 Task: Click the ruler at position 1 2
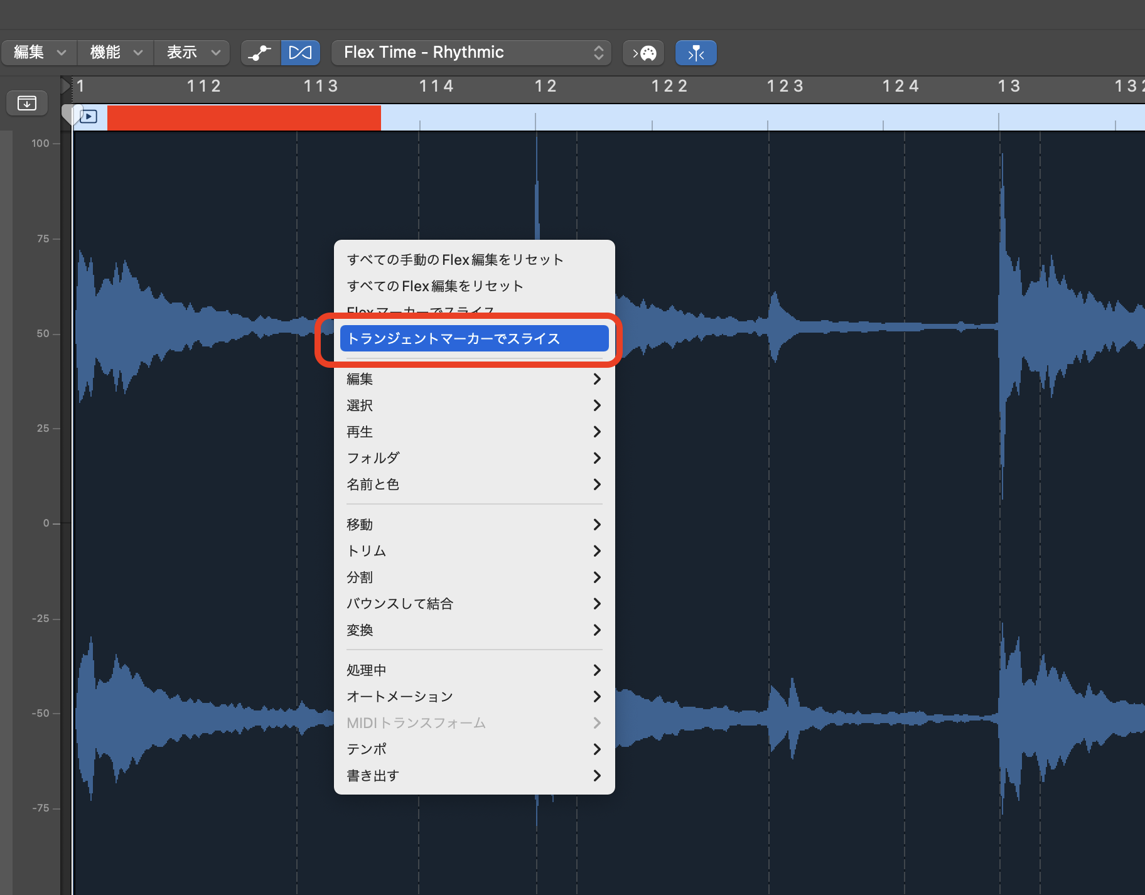coord(545,87)
